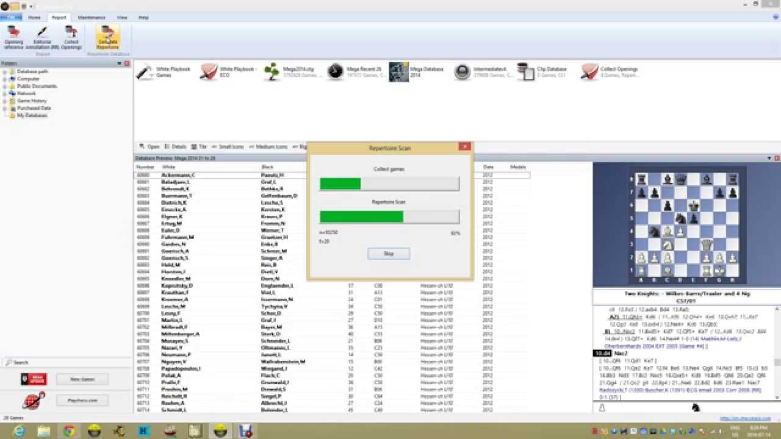Open the blue H app in taskbar
Image resolution: width=781 pixels, height=439 pixels.
(x=145, y=430)
